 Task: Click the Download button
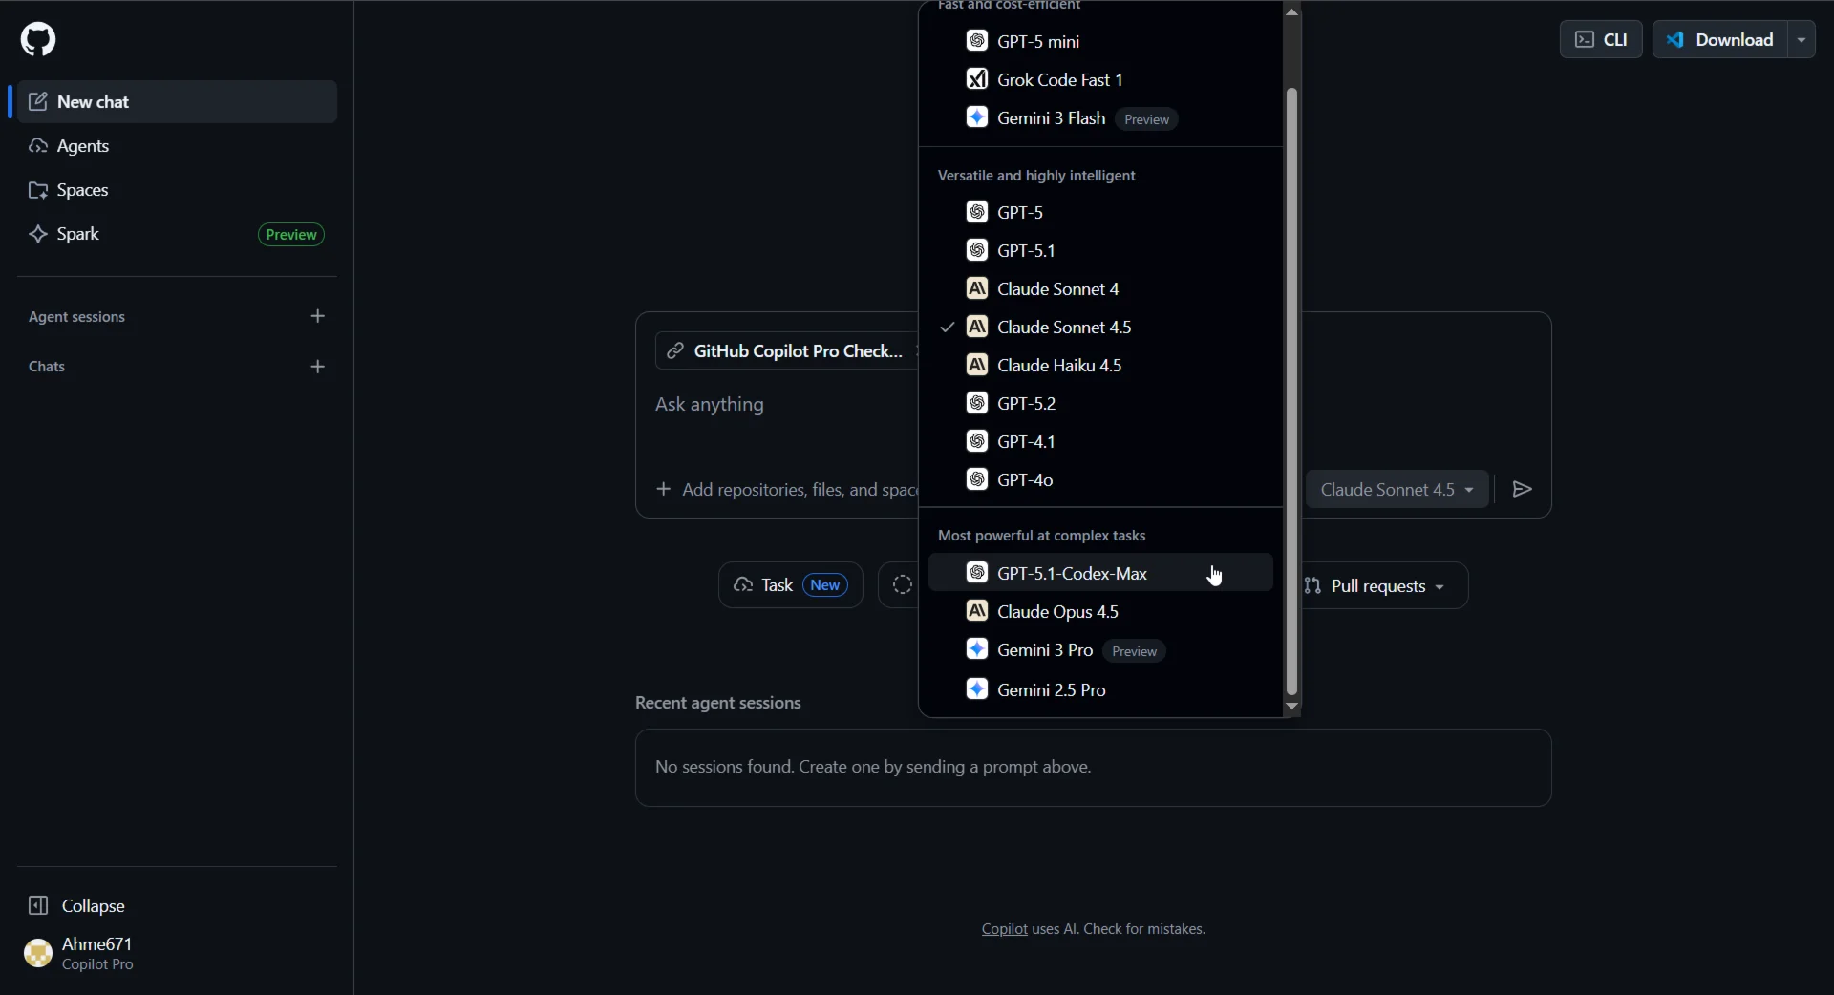tap(1720, 39)
